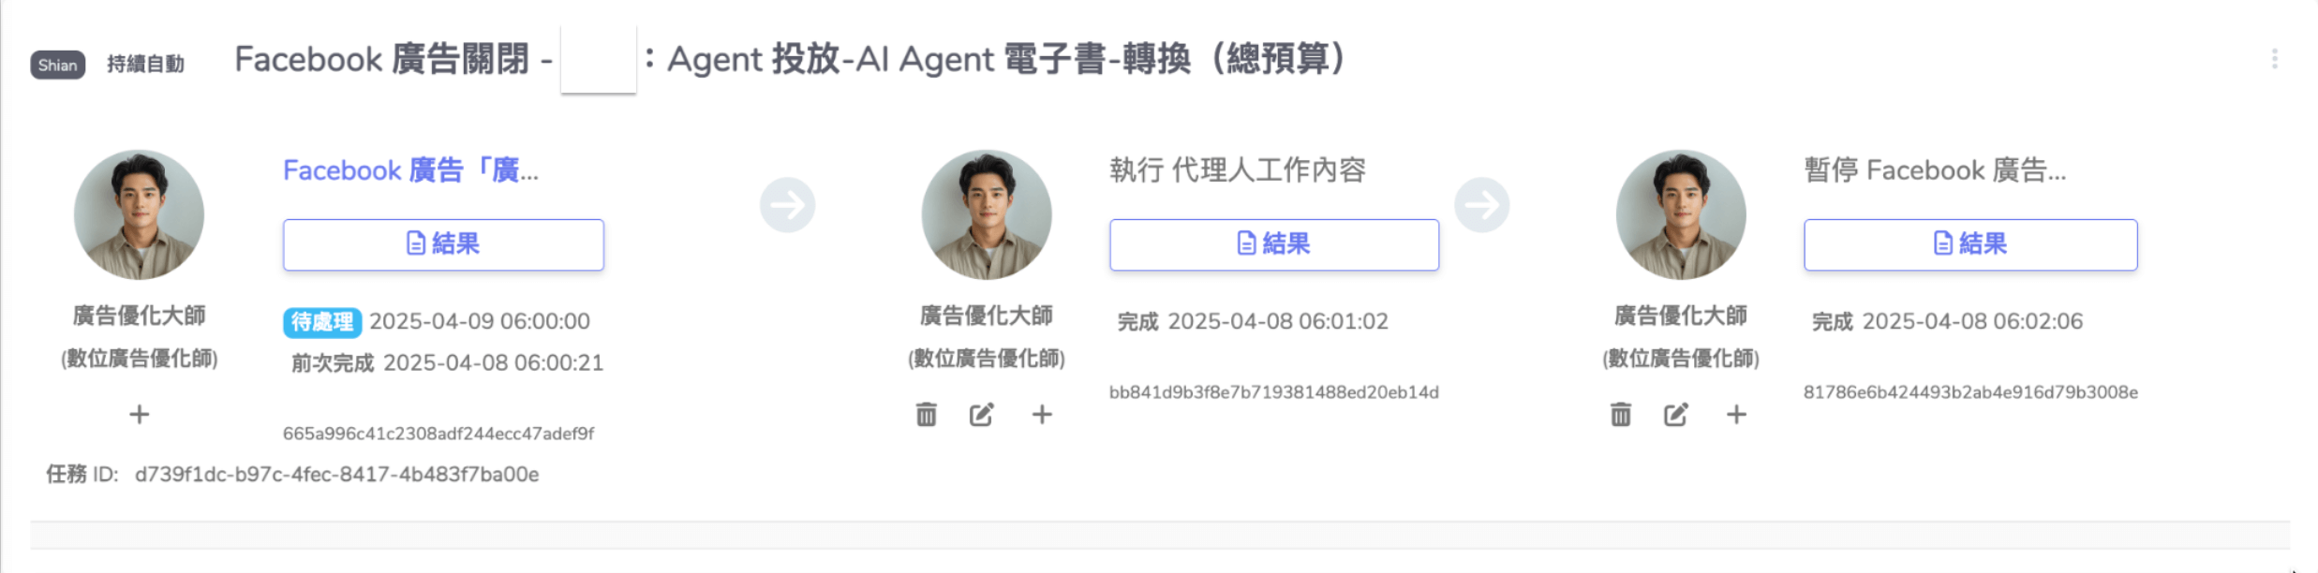This screenshot has width=2318, height=573.
Task: Delete the 執行 代理人工作內容 step
Action: point(926,414)
